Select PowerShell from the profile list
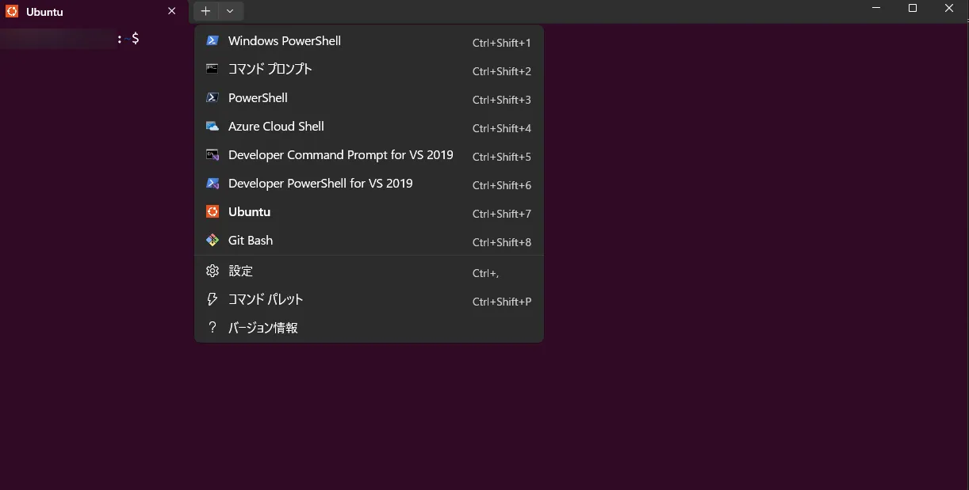Viewport: 969px width, 490px height. 258,98
